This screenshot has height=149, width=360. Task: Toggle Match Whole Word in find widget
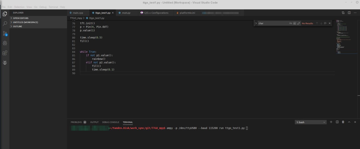[295, 23]
